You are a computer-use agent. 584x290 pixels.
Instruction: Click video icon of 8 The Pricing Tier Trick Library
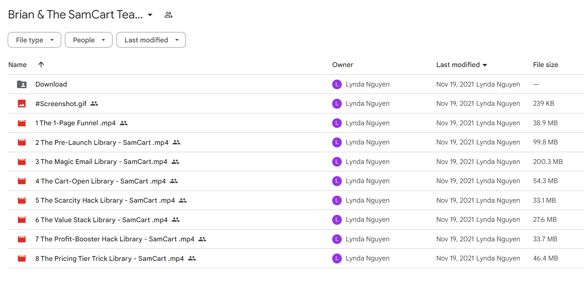point(22,258)
